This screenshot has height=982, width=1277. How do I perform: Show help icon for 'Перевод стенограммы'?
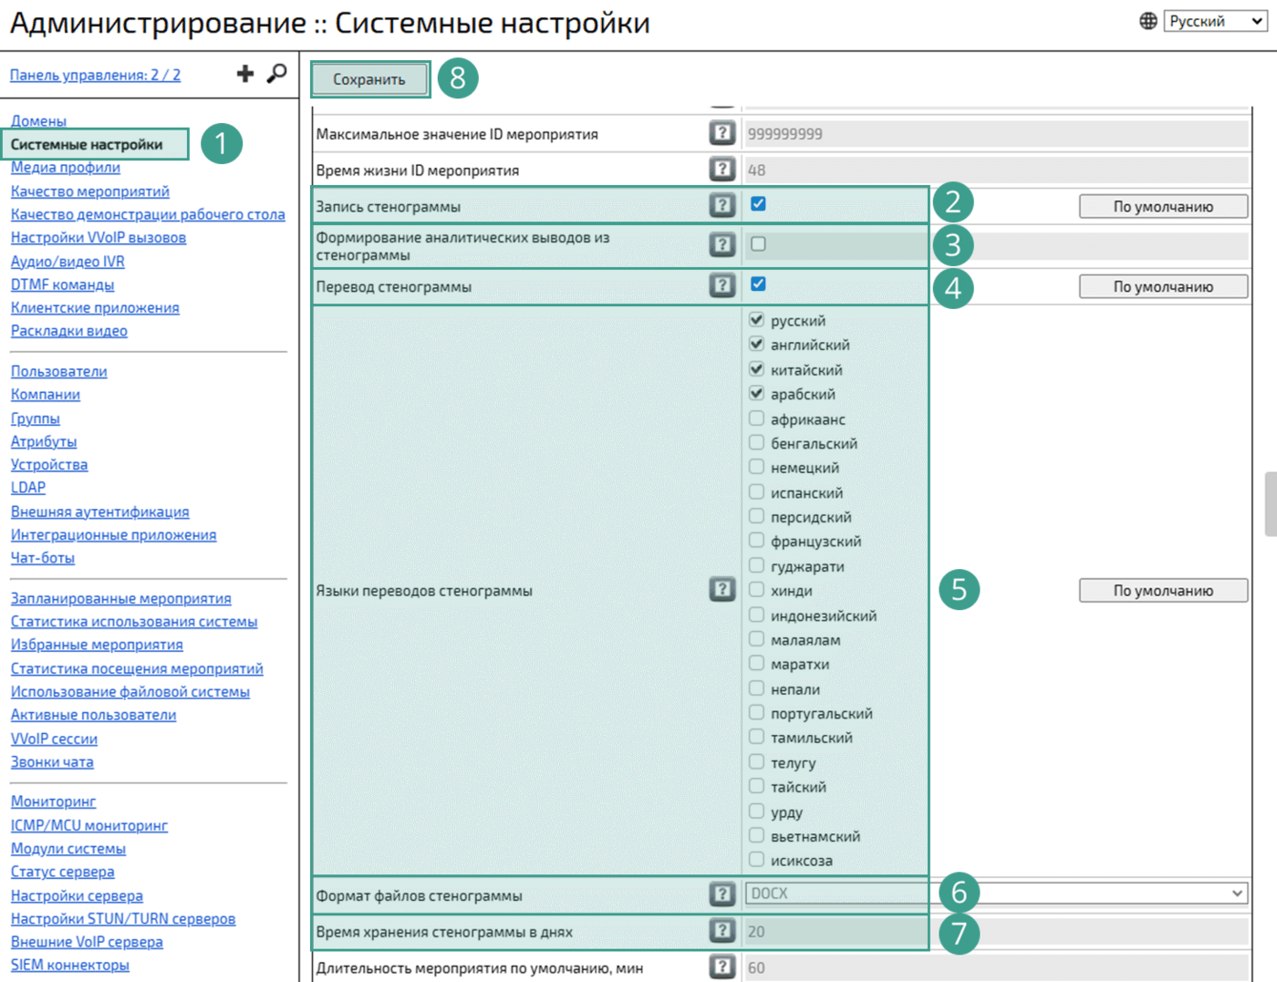pos(722,285)
